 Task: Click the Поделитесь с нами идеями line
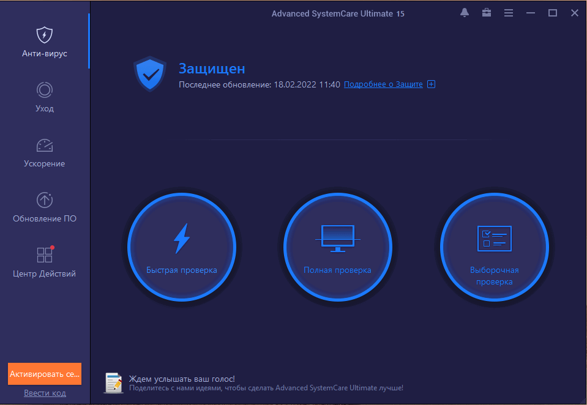pos(266,388)
